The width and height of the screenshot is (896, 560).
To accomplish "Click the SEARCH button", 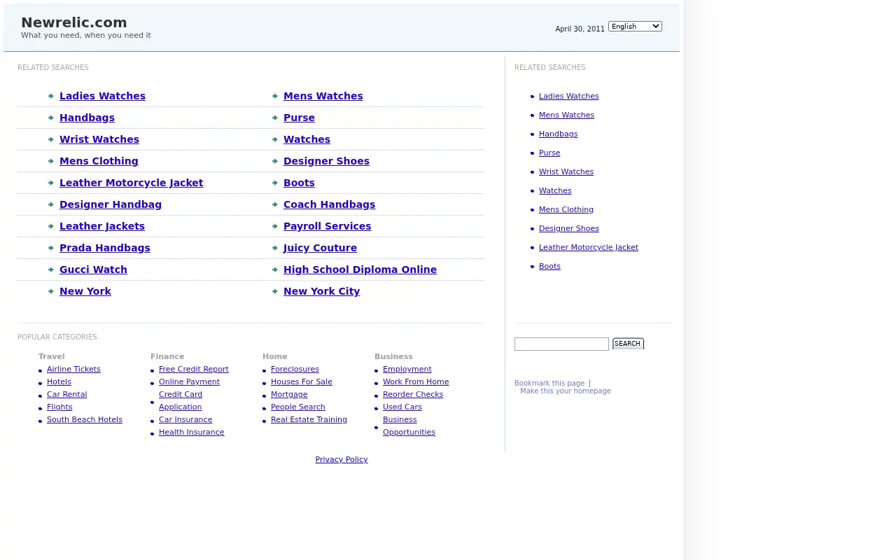I will 628,344.
